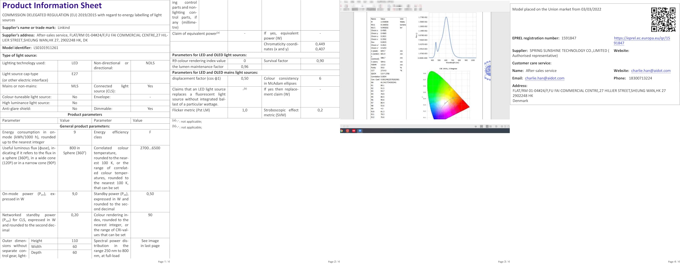
Task: Click the eye protection mode icon
Action: click(x=476, y=126)
